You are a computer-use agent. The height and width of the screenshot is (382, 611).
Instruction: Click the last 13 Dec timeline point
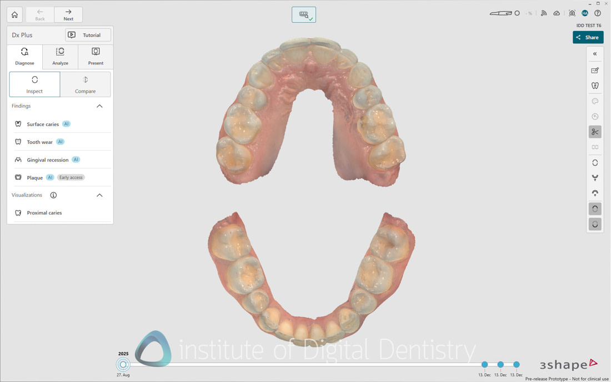pos(516,364)
